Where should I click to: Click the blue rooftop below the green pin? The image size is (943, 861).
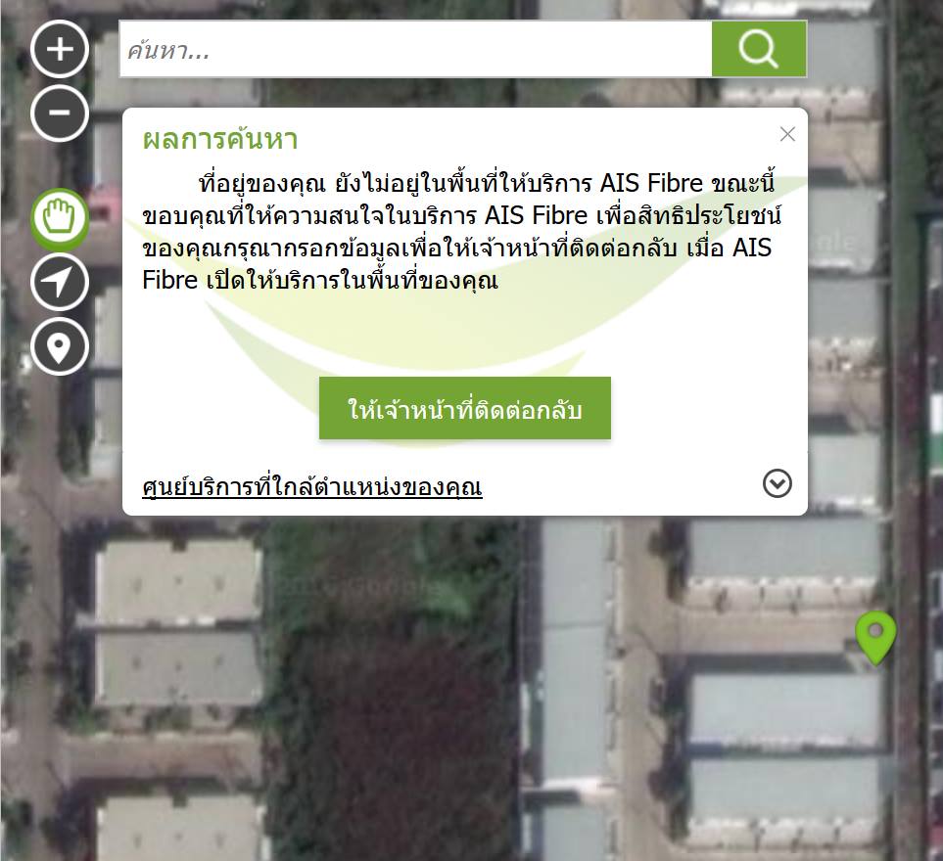pyautogui.click(x=784, y=709)
